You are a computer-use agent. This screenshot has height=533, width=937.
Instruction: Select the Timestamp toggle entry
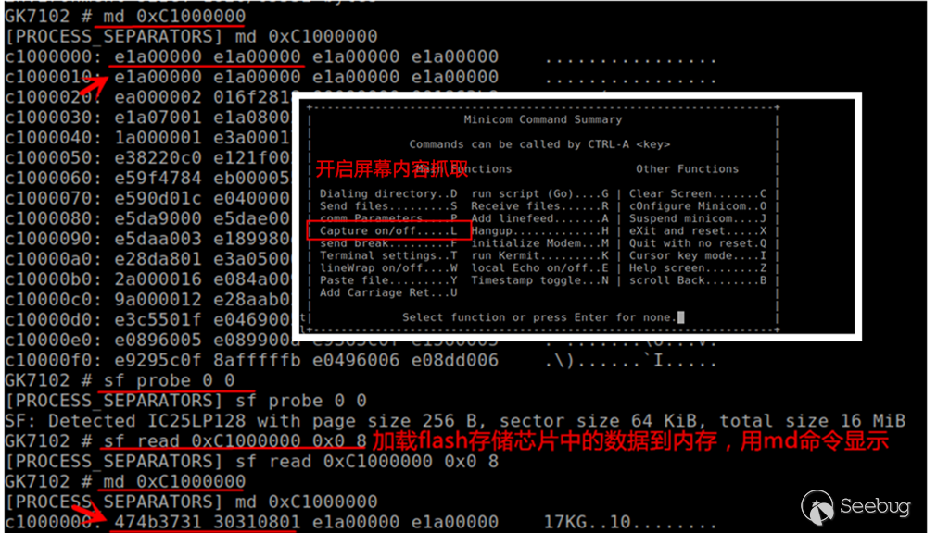pyautogui.click(x=539, y=280)
